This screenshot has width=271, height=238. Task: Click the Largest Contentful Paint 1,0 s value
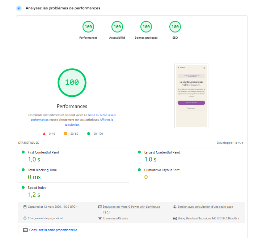pyautogui.click(x=151, y=159)
